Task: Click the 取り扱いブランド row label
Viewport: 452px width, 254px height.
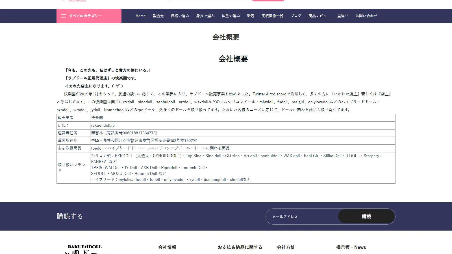Action: tap(73, 168)
